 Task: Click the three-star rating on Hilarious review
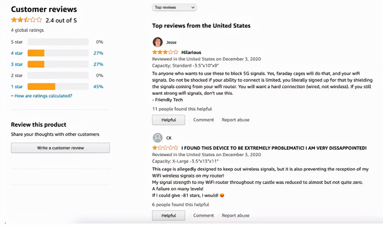(x=165, y=52)
